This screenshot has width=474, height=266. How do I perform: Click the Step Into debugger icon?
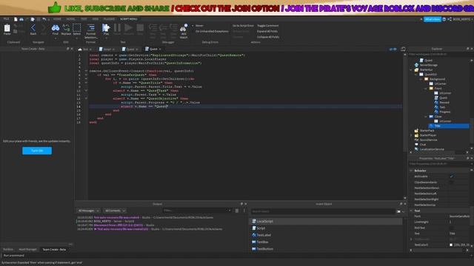[153, 28]
